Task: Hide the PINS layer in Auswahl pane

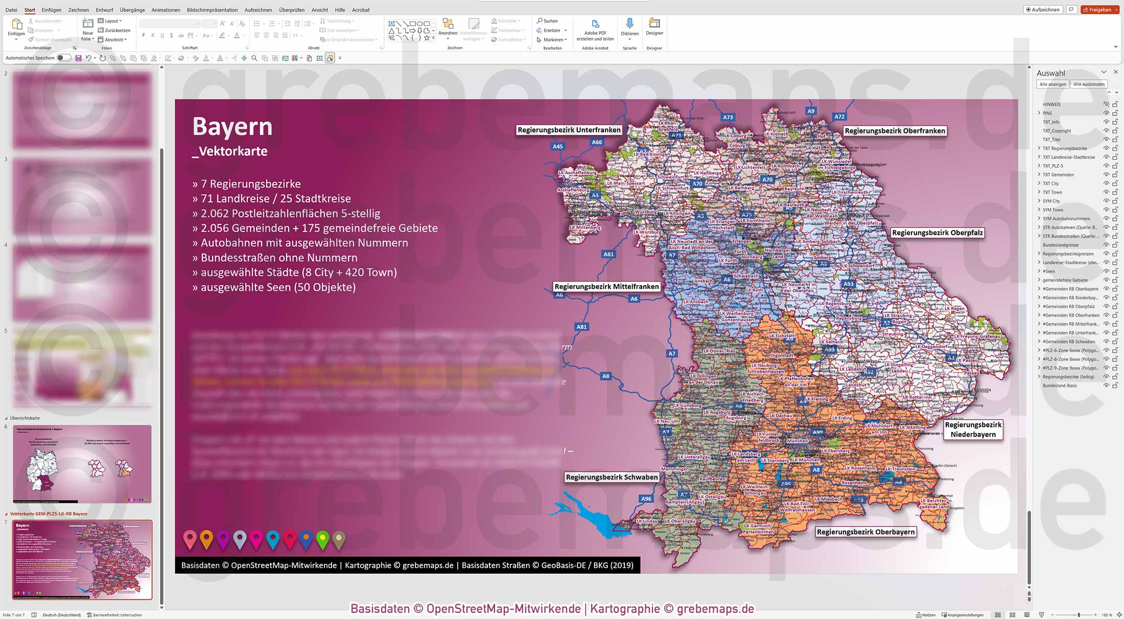Action: click(x=1105, y=113)
